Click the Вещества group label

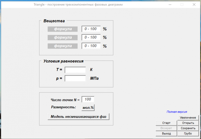(x=54, y=21)
